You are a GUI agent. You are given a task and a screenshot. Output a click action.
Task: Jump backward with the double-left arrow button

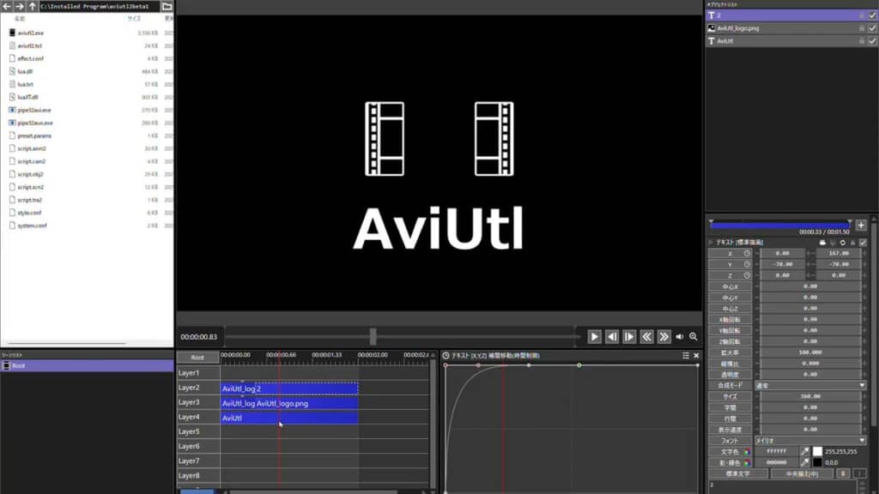pos(646,336)
